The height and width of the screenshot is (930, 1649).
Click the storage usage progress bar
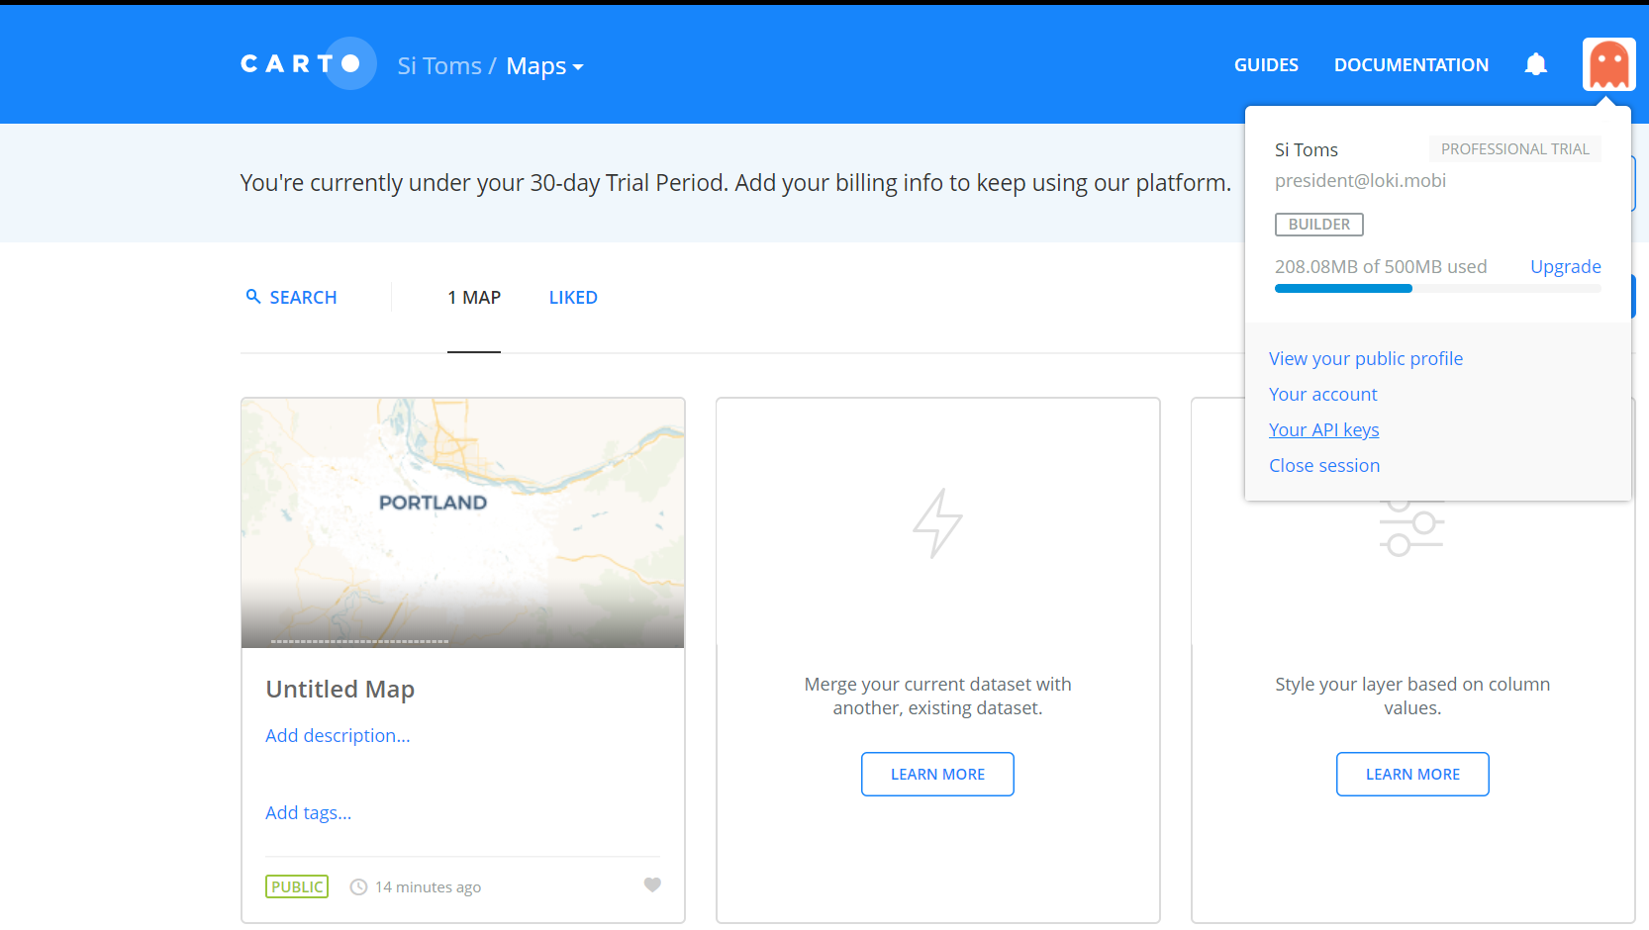1437,289
